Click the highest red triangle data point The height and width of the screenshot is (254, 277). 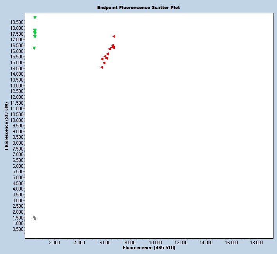[x=114, y=36]
